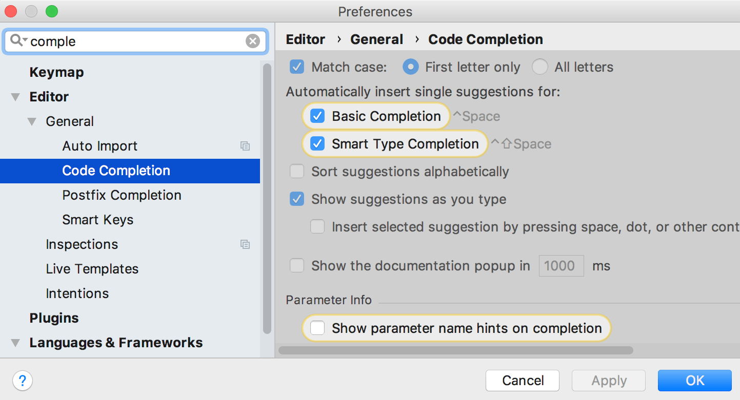
Task: Open the Editor breadcrumb link
Action: pyautogui.click(x=305, y=39)
